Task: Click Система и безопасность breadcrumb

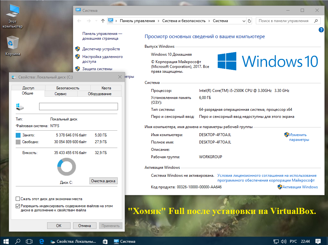Action: (184, 21)
